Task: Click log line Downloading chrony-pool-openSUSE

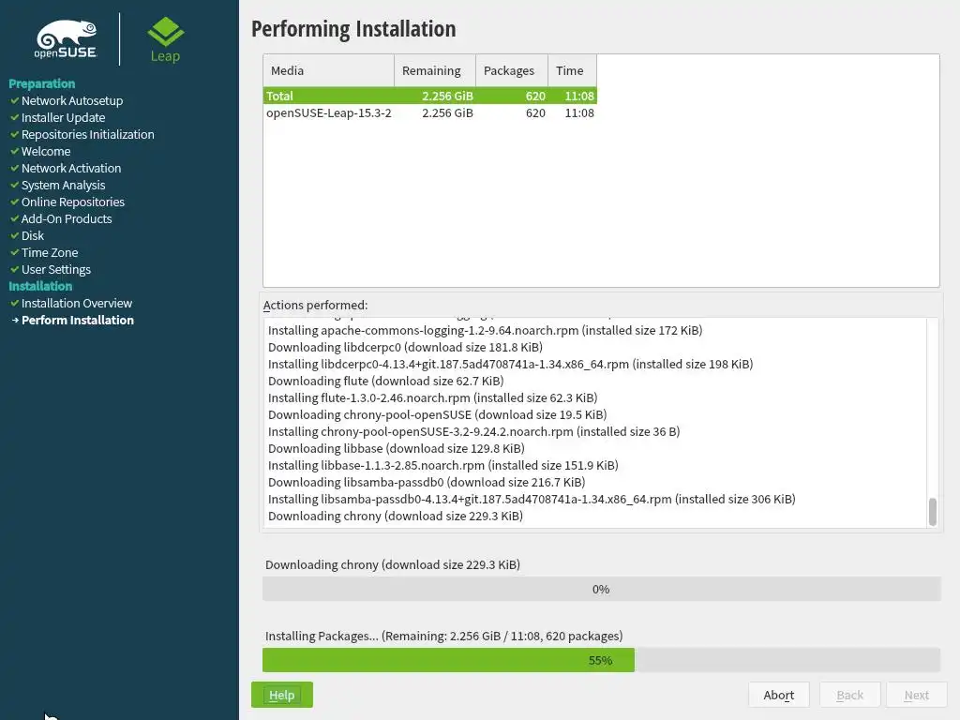Action: [437, 414]
